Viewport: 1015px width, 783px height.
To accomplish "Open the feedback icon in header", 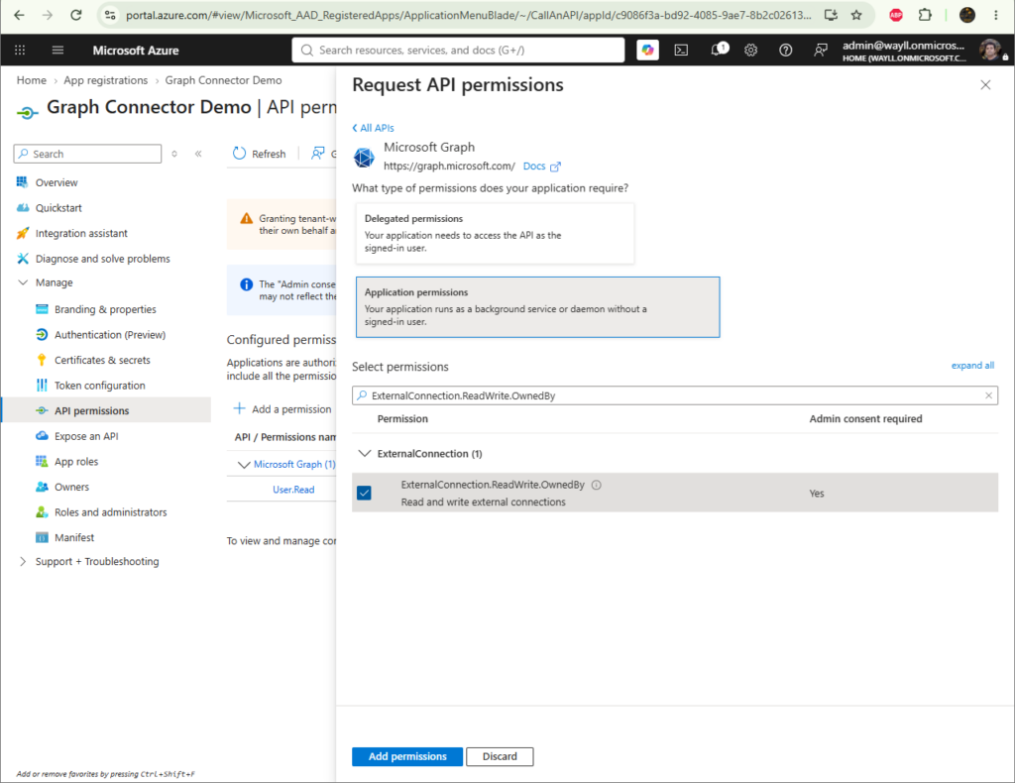I will (x=820, y=50).
